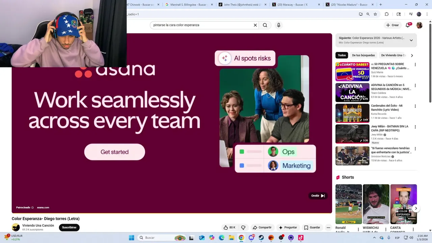Screen dimensions: 432x243
Task: Bookmark this page with the star icon
Action: pos(375,14)
